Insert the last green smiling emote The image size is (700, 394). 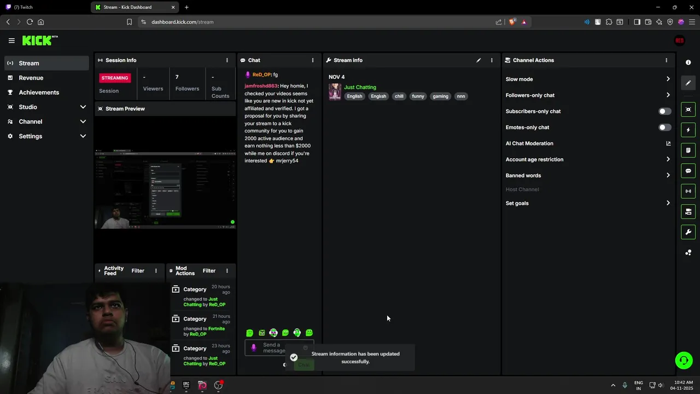point(309,333)
